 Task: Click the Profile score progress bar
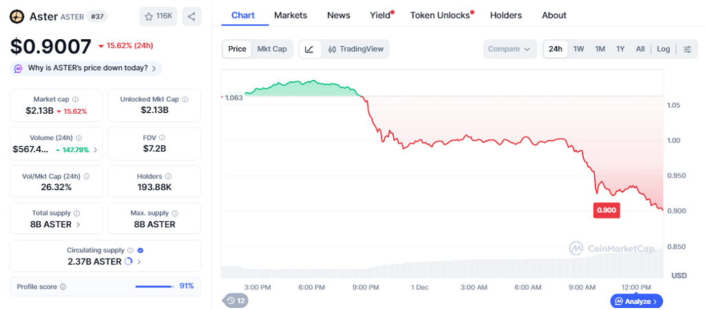tap(154, 287)
